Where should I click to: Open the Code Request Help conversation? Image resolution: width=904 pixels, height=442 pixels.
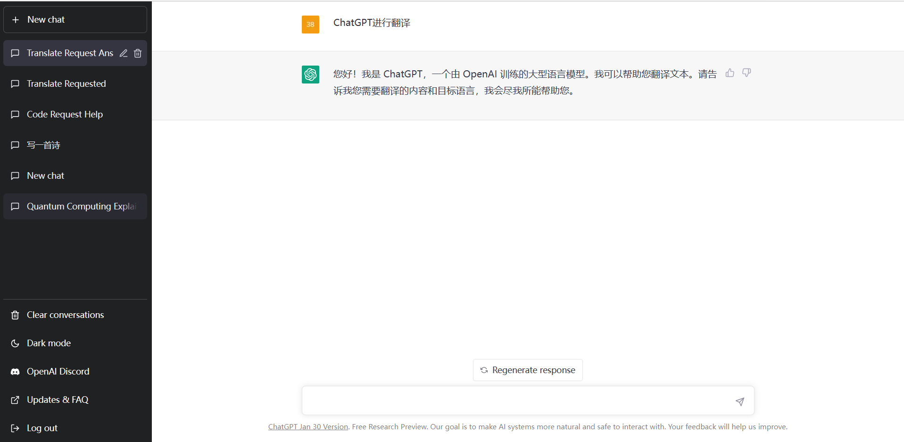(x=75, y=115)
